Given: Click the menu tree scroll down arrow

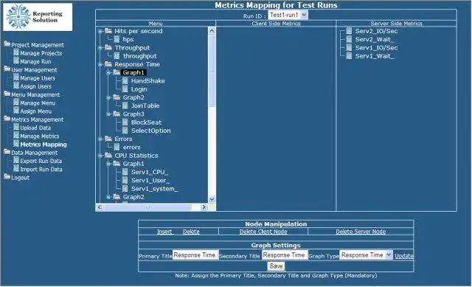Looking at the screenshot, I should point(212,198).
